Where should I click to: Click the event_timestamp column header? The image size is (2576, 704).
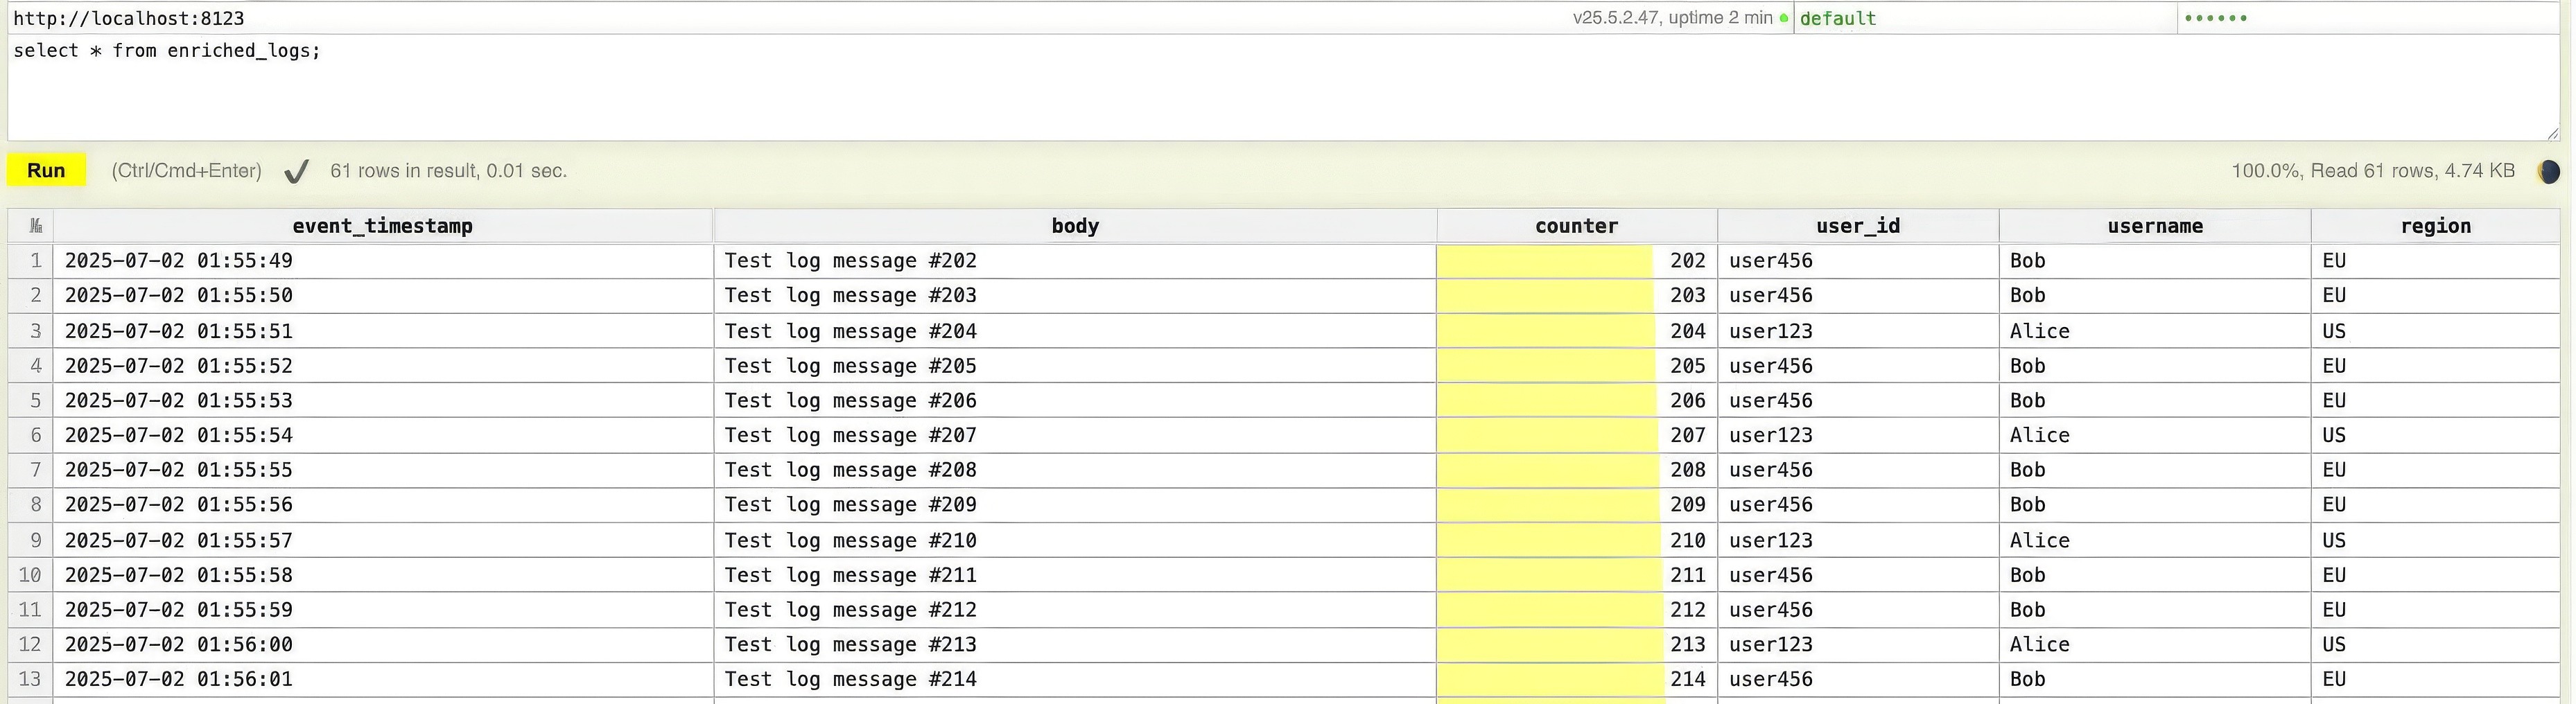click(383, 226)
